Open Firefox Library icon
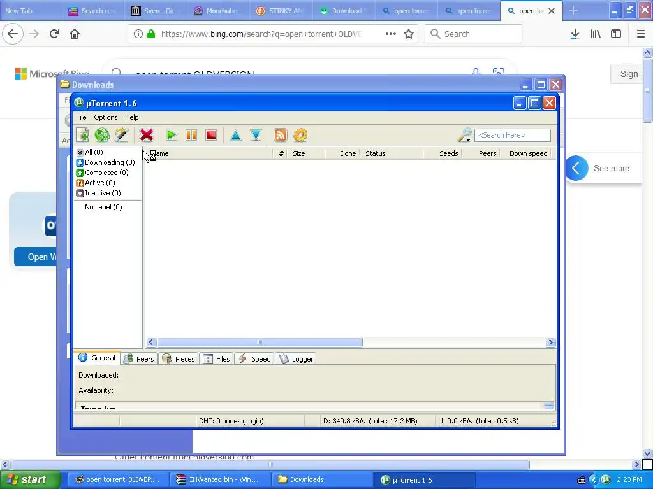 tap(596, 34)
